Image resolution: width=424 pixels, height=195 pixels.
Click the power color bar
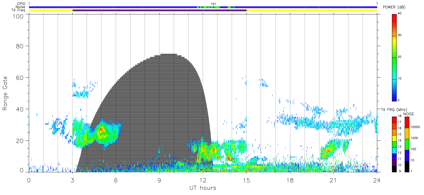point(394,57)
